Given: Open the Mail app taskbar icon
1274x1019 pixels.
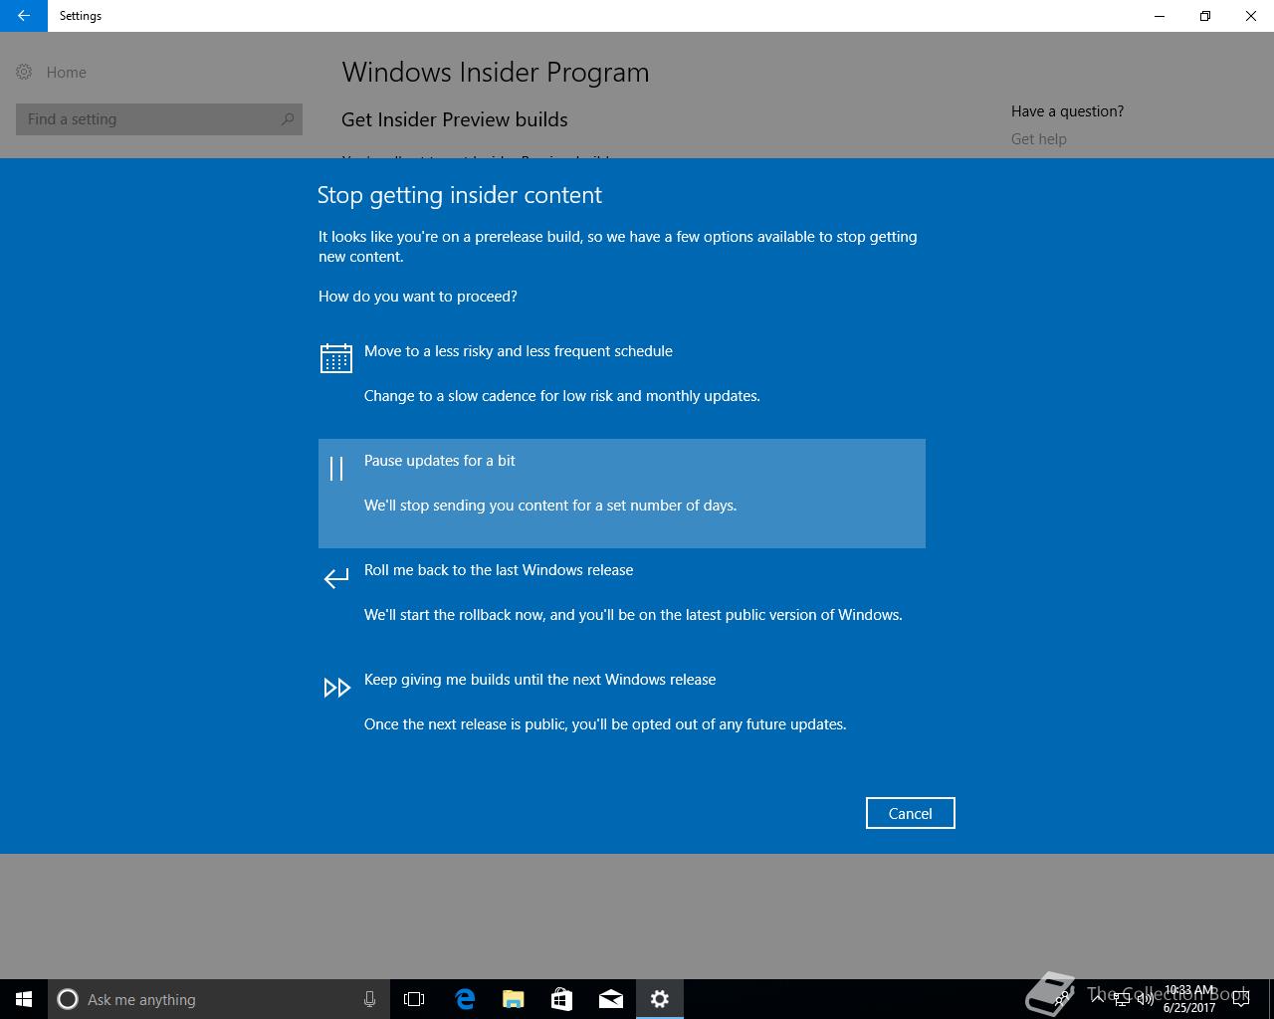Looking at the screenshot, I should pyautogui.click(x=611, y=999).
